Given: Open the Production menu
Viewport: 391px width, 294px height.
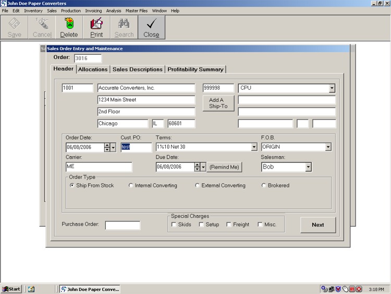Looking at the screenshot, I should tap(71, 11).
